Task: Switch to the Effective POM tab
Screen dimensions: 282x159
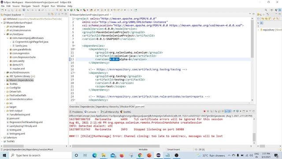Action: click(127, 107)
